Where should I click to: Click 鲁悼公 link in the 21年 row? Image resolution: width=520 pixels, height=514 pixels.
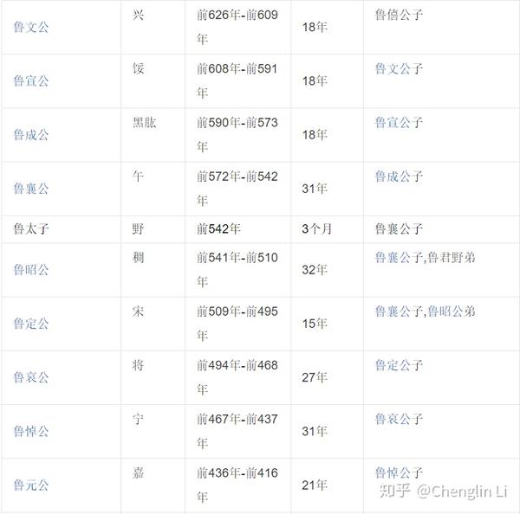392,472
